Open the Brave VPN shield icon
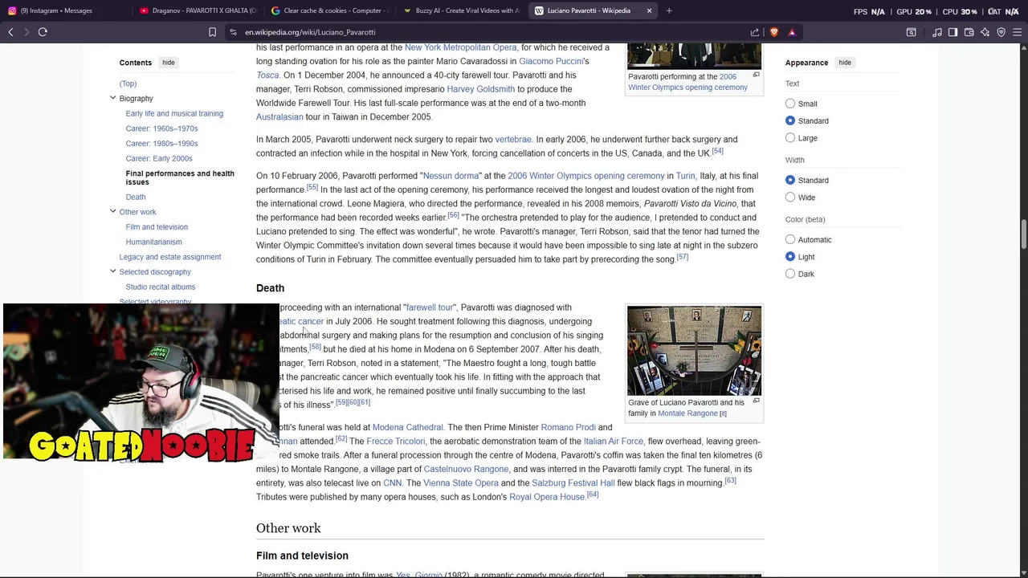 [1001, 32]
